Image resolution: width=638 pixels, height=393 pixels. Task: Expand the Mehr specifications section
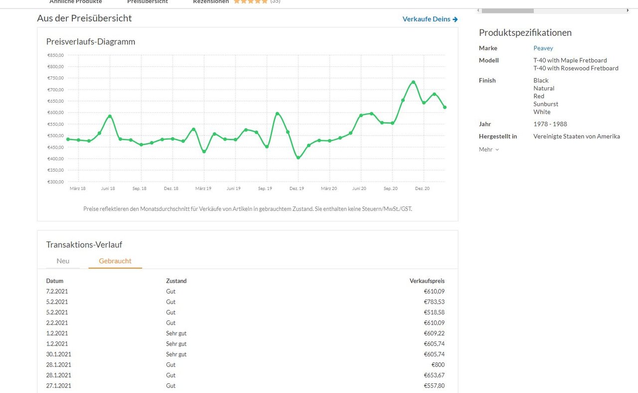pos(488,150)
